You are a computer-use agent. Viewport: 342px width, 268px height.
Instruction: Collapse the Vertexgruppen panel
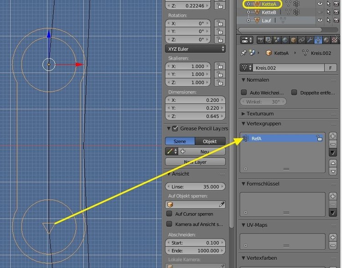coord(244,124)
